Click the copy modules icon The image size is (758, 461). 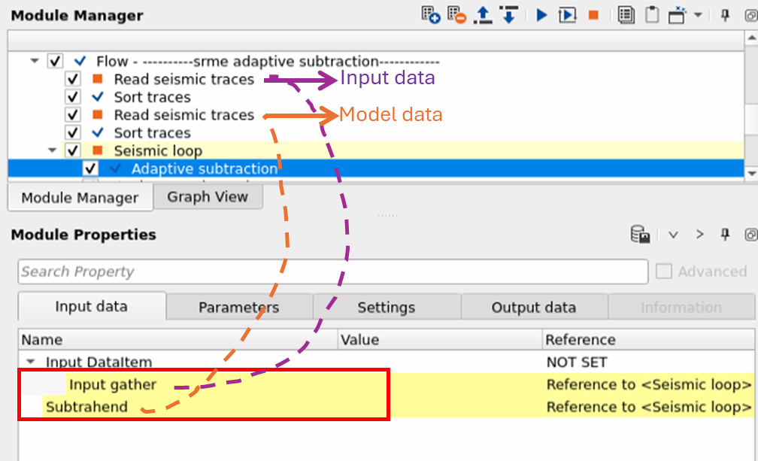click(625, 14)
